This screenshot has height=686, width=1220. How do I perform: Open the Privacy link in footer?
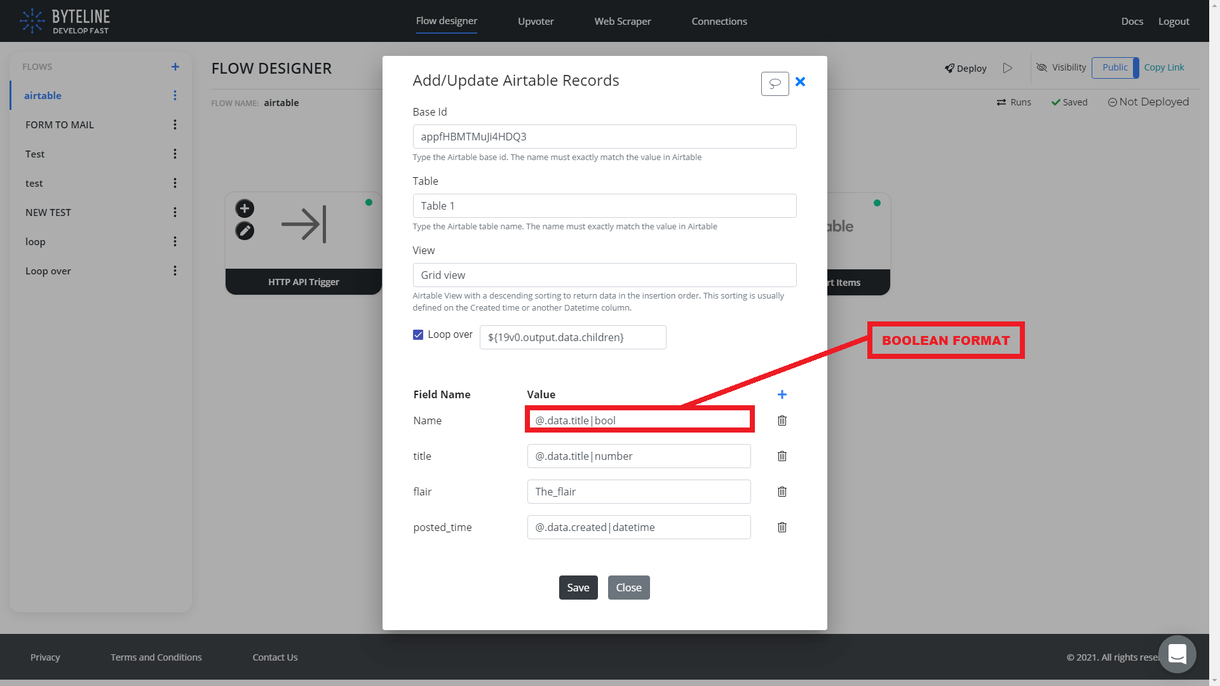click(x=45, y=657)
